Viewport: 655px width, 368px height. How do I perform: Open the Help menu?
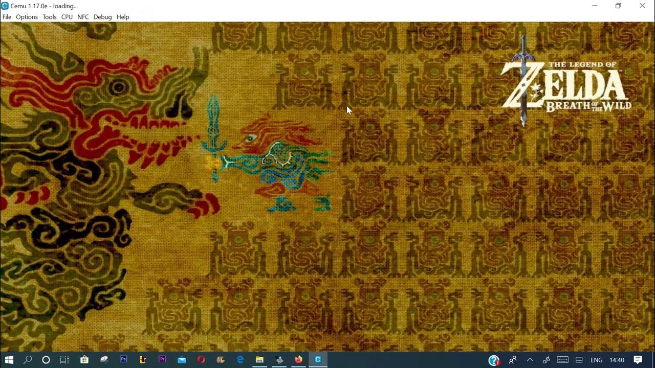tap(123, 17)
